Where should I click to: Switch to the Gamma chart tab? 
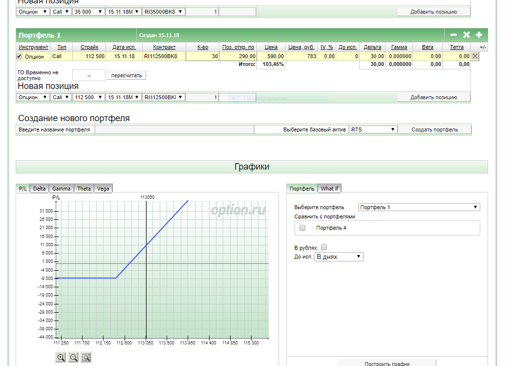[62, 189]
